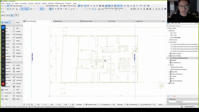Screen dimensions: 199x112
Task: Collapse the Alzados tree node
Action: click(169, 42)
